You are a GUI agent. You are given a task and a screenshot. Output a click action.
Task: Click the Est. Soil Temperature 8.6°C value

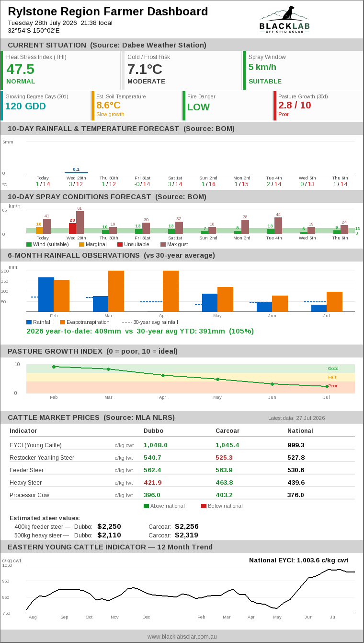[108, 105]
